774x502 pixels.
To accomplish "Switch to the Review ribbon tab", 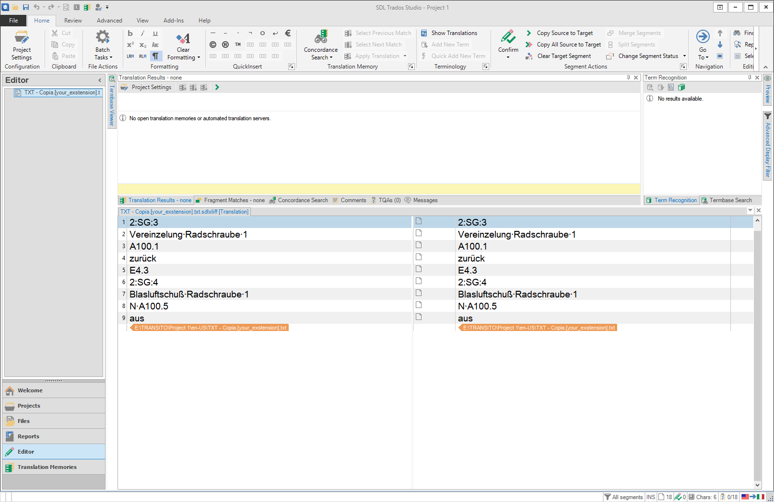I will [73, 21].
